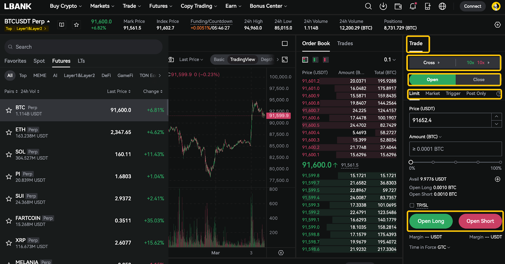The image size is (505, 264).
Task: Star the FARTCOIN Perp pair
Action: (9, 221)
